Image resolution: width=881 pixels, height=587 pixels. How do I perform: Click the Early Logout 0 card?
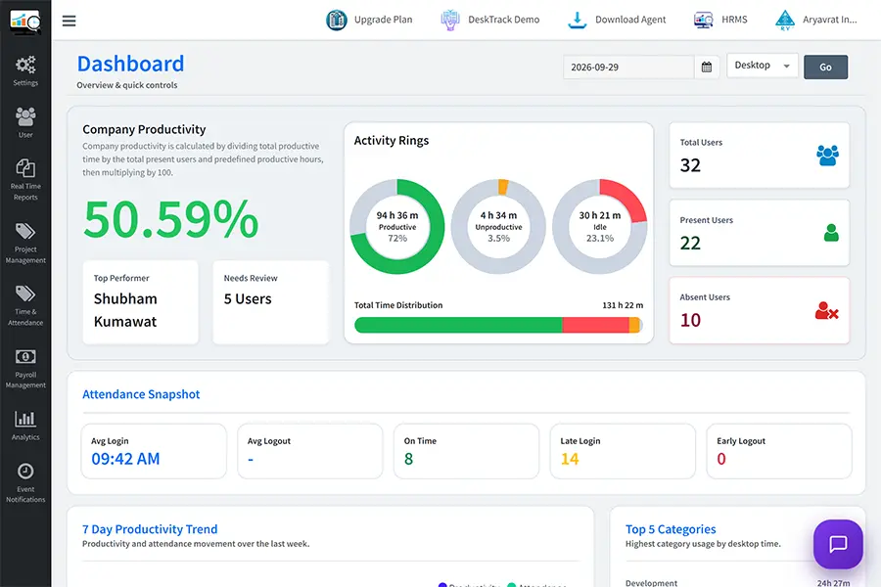(779, 451)
